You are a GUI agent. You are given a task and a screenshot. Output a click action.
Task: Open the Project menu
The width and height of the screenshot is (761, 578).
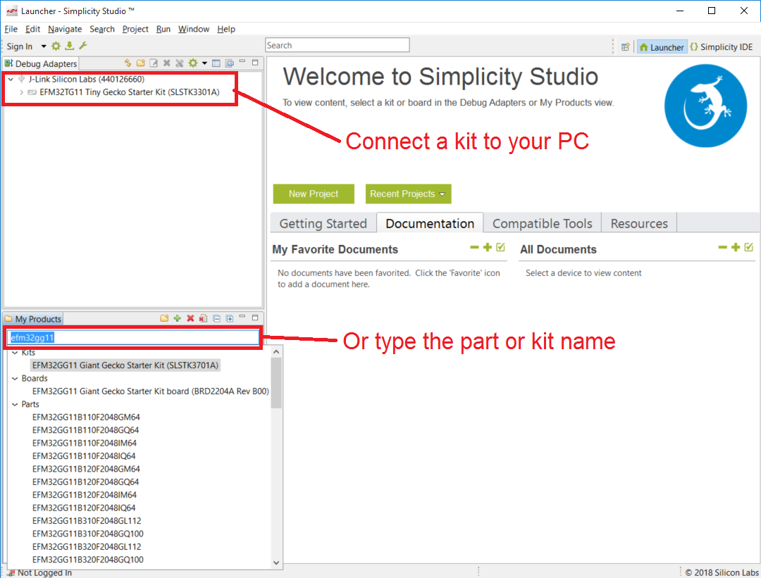coord(135,29)
